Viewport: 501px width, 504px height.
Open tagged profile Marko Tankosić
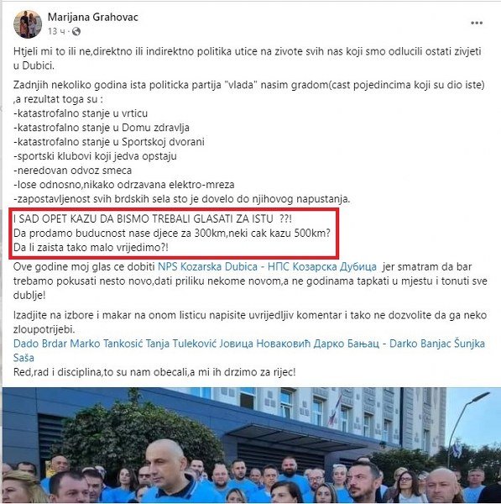pos(107,344)
